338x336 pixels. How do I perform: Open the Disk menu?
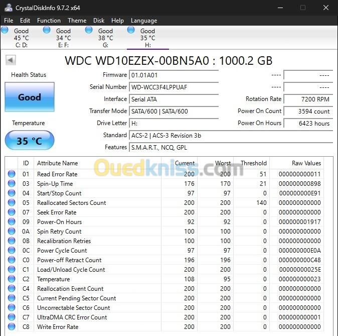click(x=99, y=21)
